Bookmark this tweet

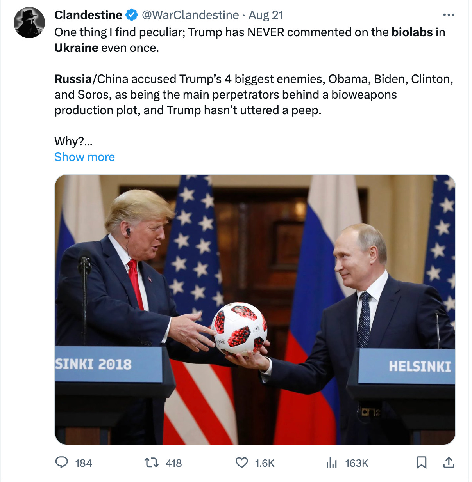[x=421, y=463]
